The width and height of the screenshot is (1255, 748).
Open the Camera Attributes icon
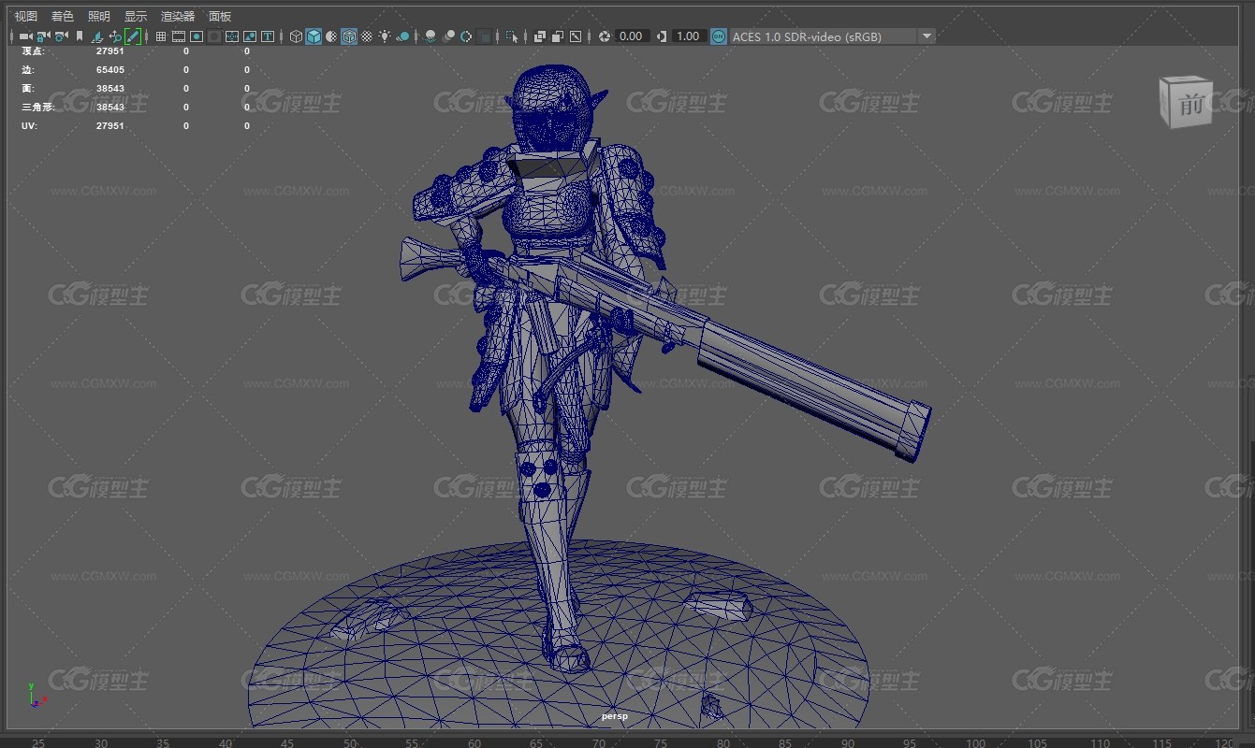point(61,36)
